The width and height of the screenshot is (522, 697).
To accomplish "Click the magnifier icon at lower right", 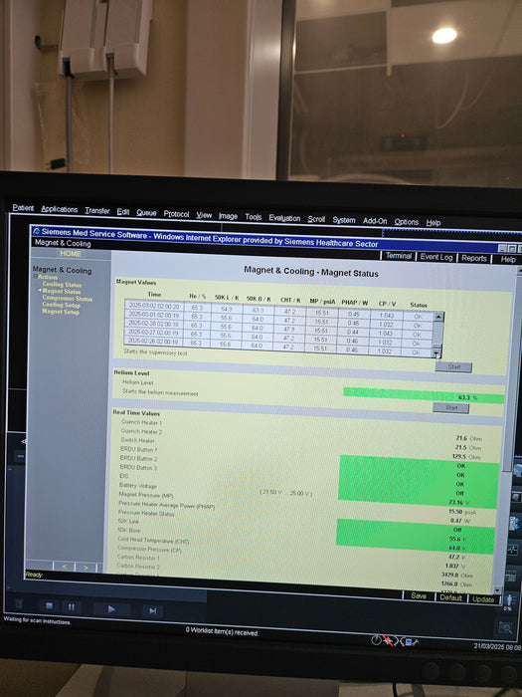I will 505,627.
